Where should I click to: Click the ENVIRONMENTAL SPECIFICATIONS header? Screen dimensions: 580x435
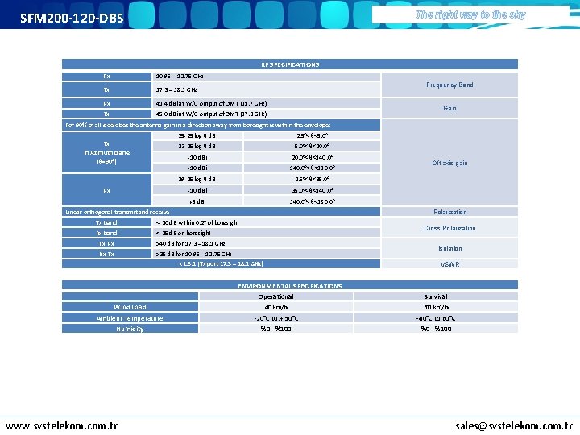point(290,286)
